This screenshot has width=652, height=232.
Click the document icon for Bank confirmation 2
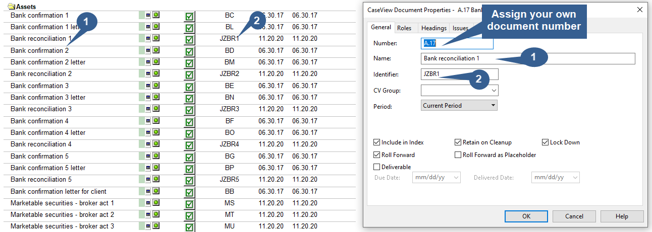(148, 50)
